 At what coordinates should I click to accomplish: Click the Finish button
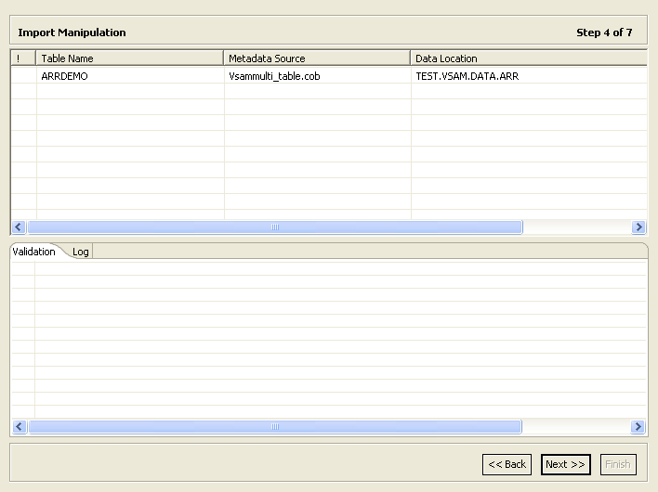(617, 464)
